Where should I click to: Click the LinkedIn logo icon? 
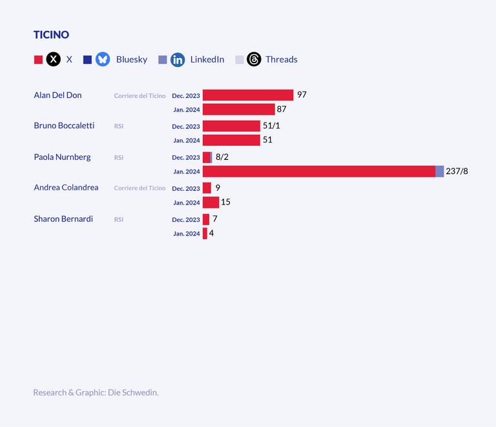point(178,59)
